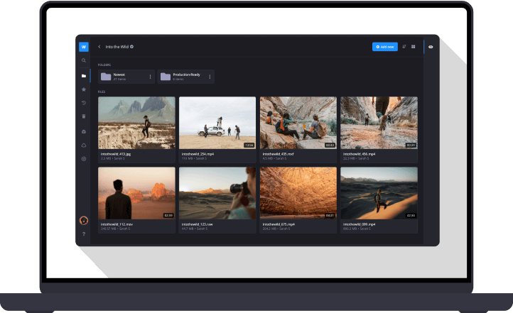Click the cloud icon in sidebar
This screenshot has height=313, width=513.
pos(84,145)
